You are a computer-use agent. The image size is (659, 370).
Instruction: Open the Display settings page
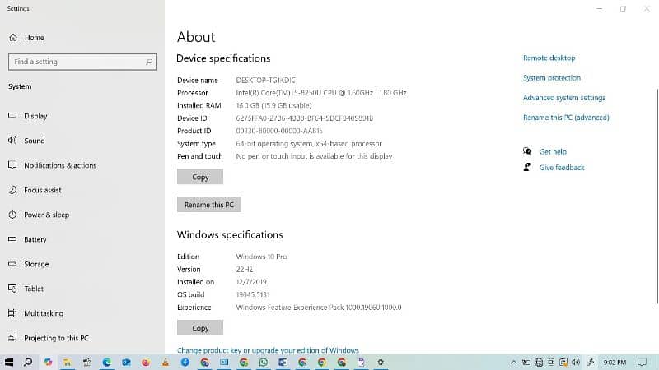[x=35, y=116]
